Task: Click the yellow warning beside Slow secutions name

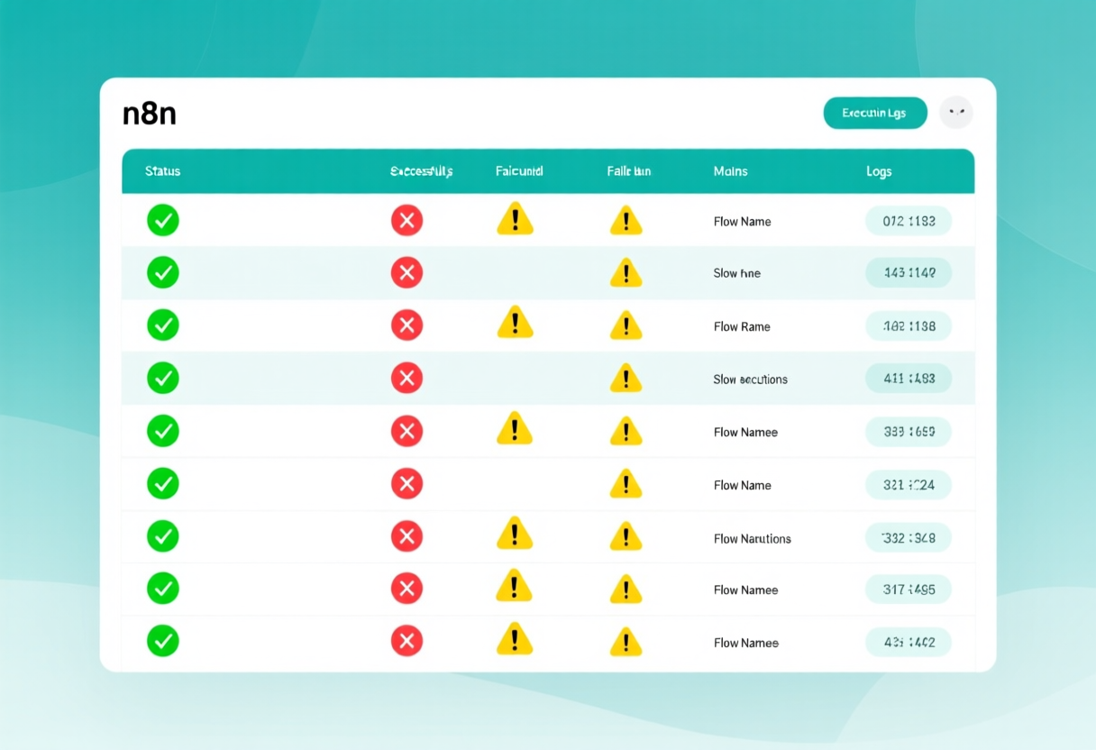Action: [626, 378]
